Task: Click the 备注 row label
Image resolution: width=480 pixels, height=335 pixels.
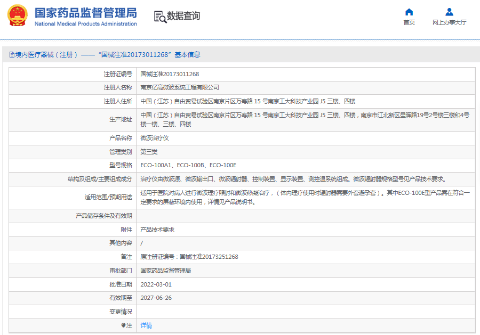Action: [126, 257]
